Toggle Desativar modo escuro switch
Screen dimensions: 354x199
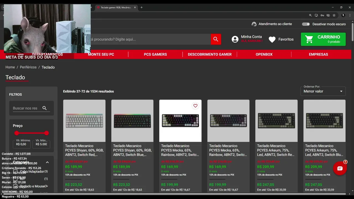click(306, 24)
